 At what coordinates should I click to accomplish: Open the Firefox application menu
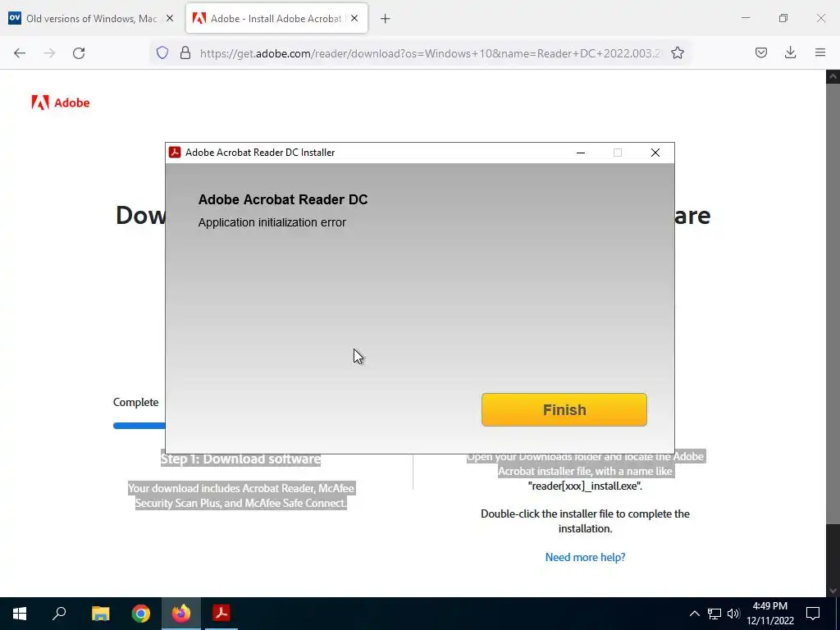pos(820,52)
